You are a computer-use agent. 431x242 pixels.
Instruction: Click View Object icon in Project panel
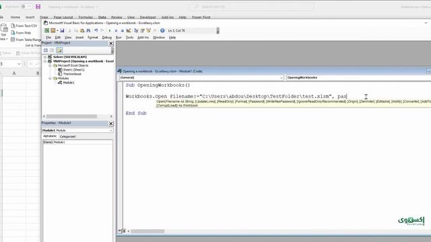point(52,50)
